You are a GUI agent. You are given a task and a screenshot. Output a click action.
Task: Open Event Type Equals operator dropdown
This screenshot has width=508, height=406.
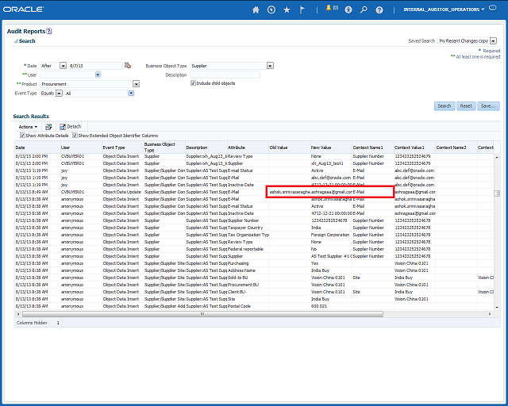click(x=59, y=94)
